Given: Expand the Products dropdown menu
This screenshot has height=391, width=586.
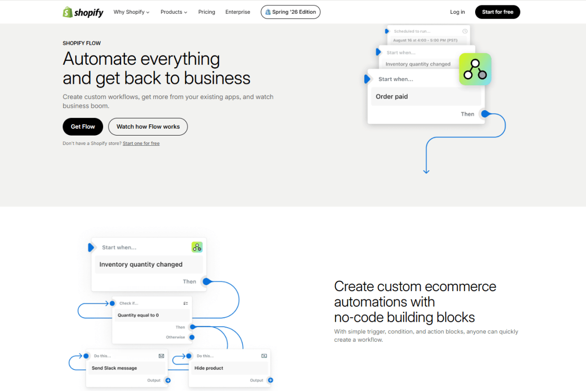Looking at the screenshot, I should click(174, 12).
